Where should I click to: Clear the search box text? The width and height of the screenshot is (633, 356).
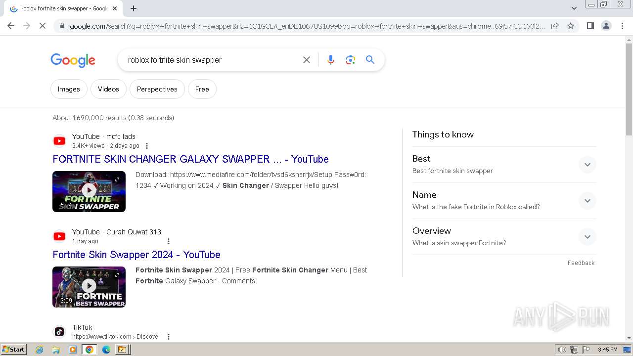pyautogui.click(x=307, y=60)
